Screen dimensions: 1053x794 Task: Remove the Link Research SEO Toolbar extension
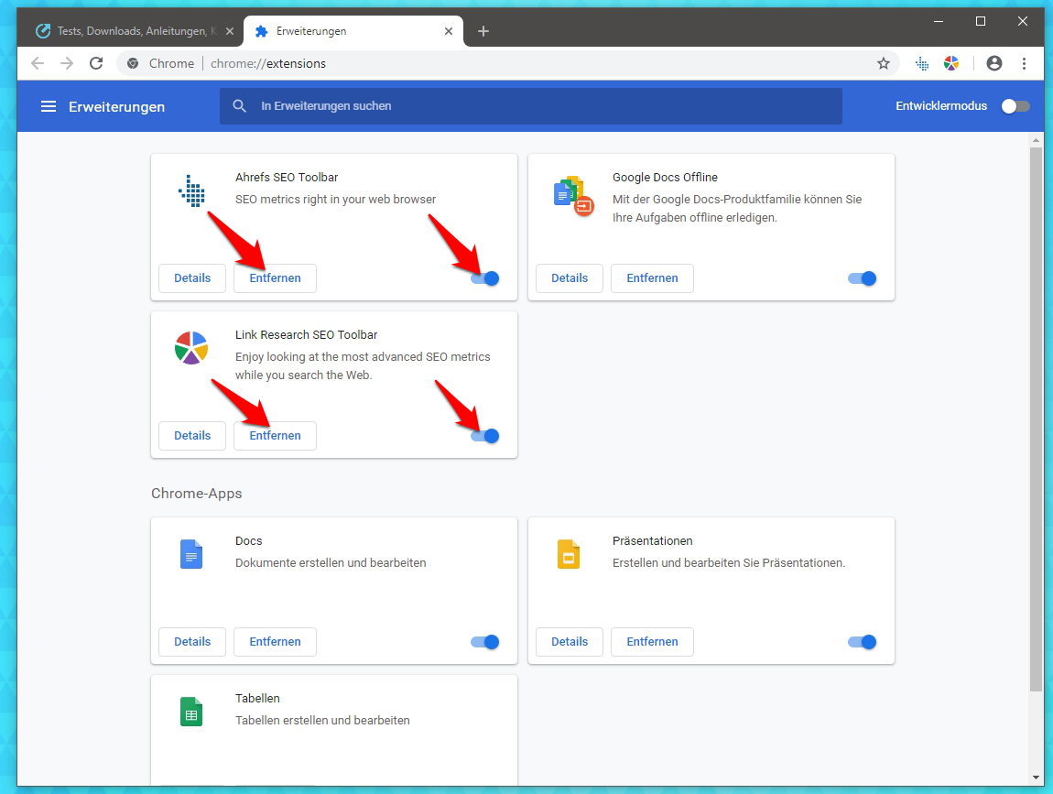point(275,436)
